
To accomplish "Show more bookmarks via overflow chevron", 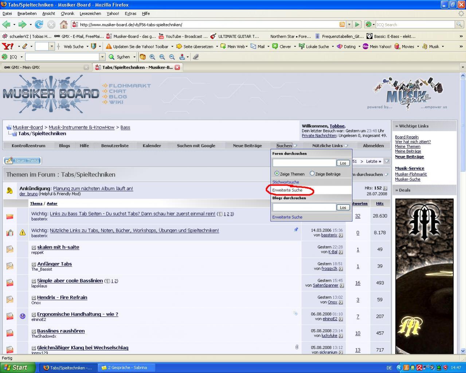I will coord(461,36).
